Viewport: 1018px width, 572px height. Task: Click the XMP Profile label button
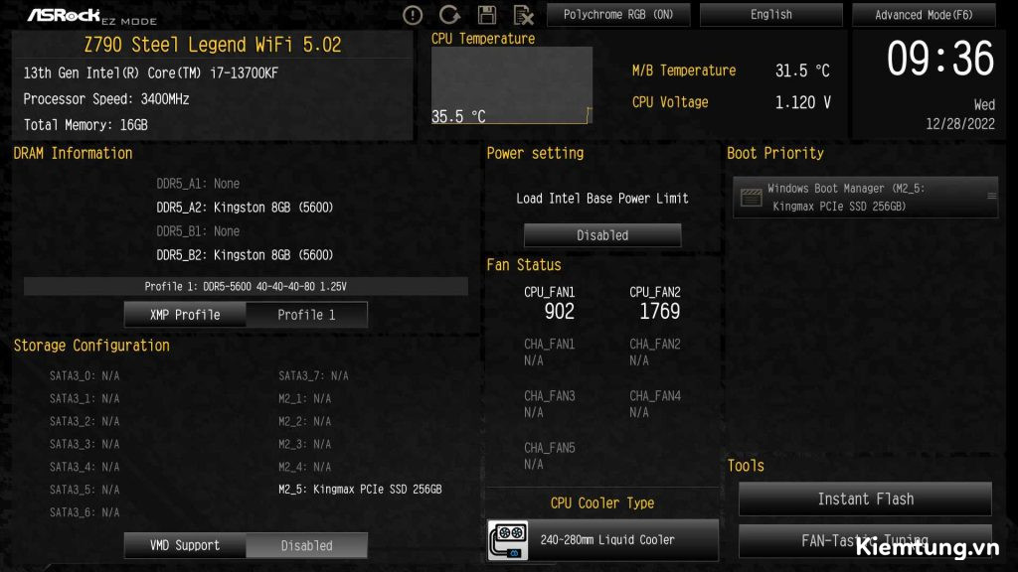(185, 315)
